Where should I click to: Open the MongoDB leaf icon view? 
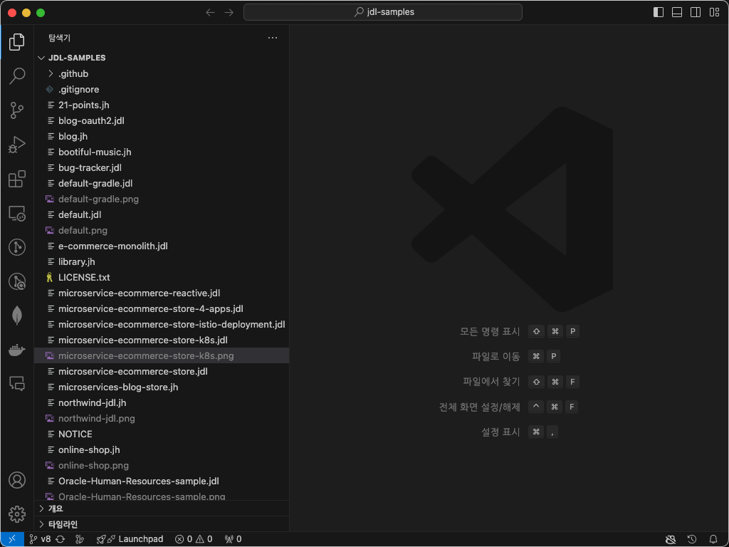tap(17, 316)
